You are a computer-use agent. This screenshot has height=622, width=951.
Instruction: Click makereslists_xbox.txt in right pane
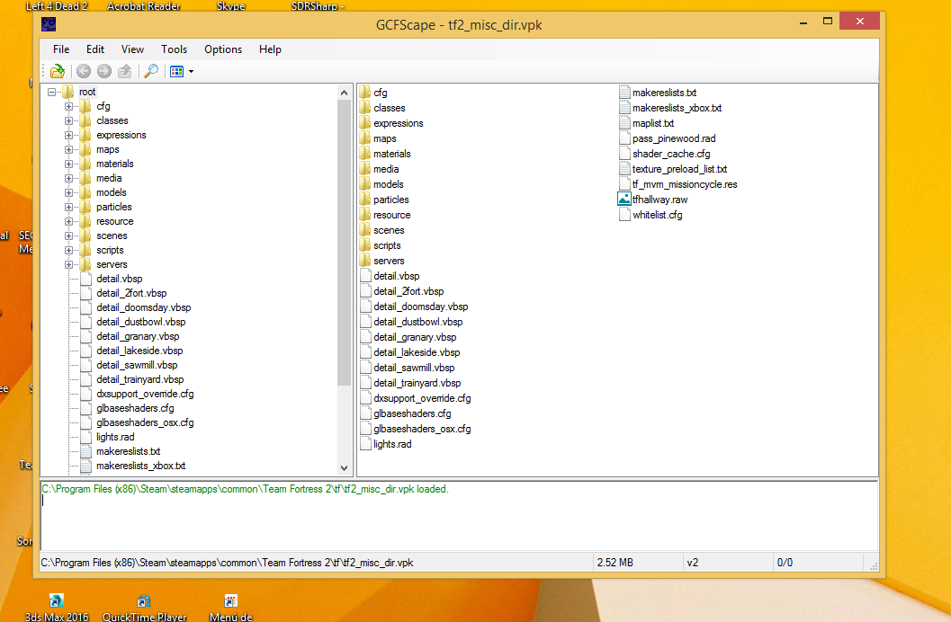click(677, 108)
